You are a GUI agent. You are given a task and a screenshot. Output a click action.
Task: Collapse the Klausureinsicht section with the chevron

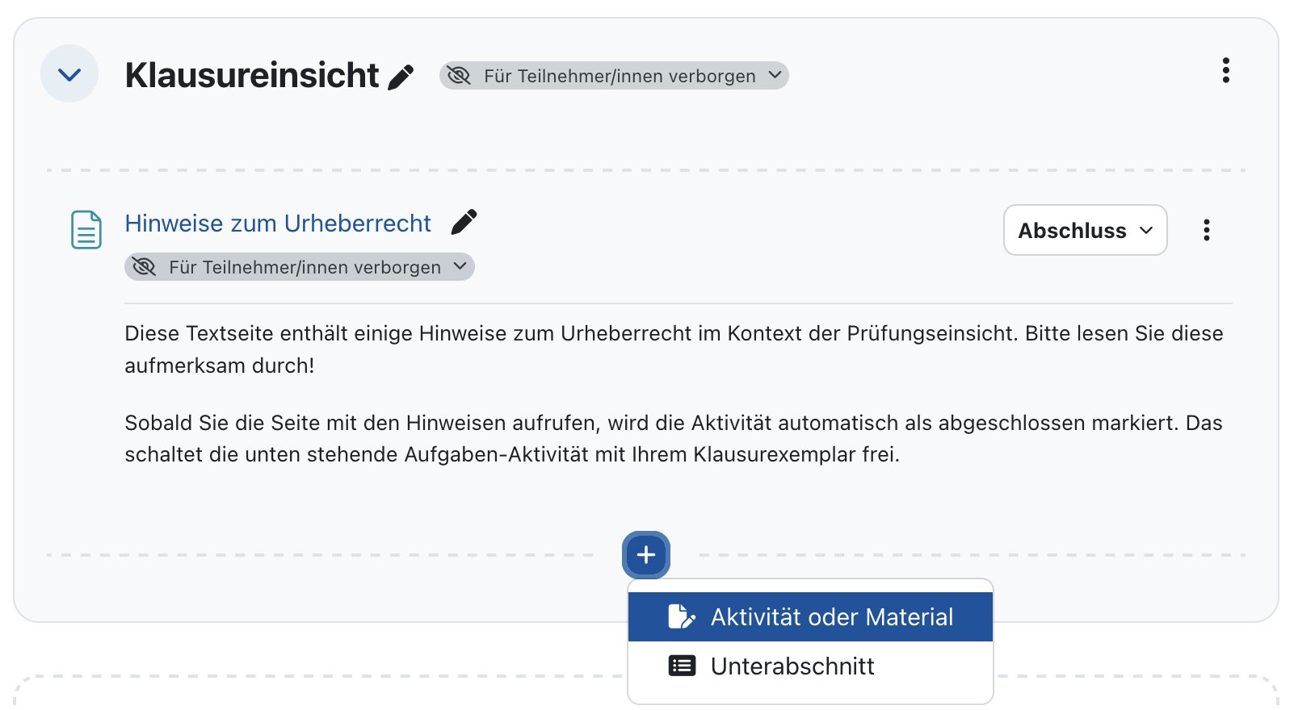[69, 73]
